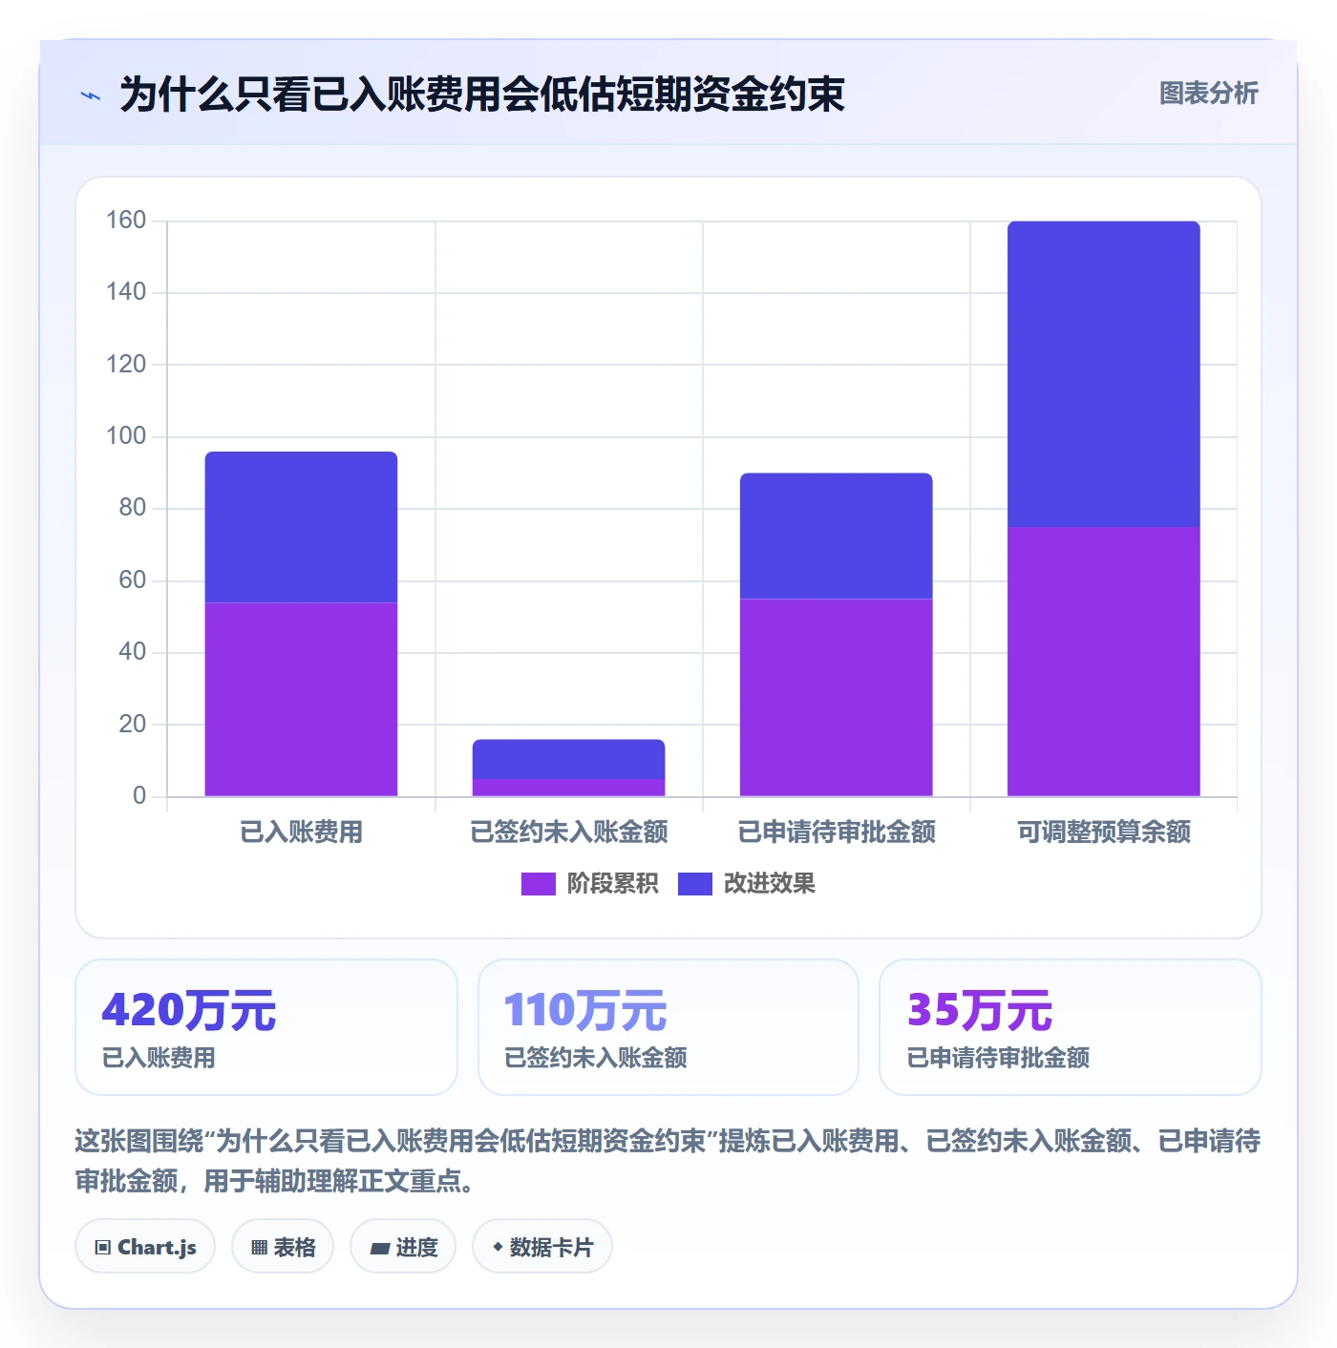This screenshot has width=1337, height=1348.
Task: Click the 已签约未入账金额 x-axis label
Action: point(568,832)
